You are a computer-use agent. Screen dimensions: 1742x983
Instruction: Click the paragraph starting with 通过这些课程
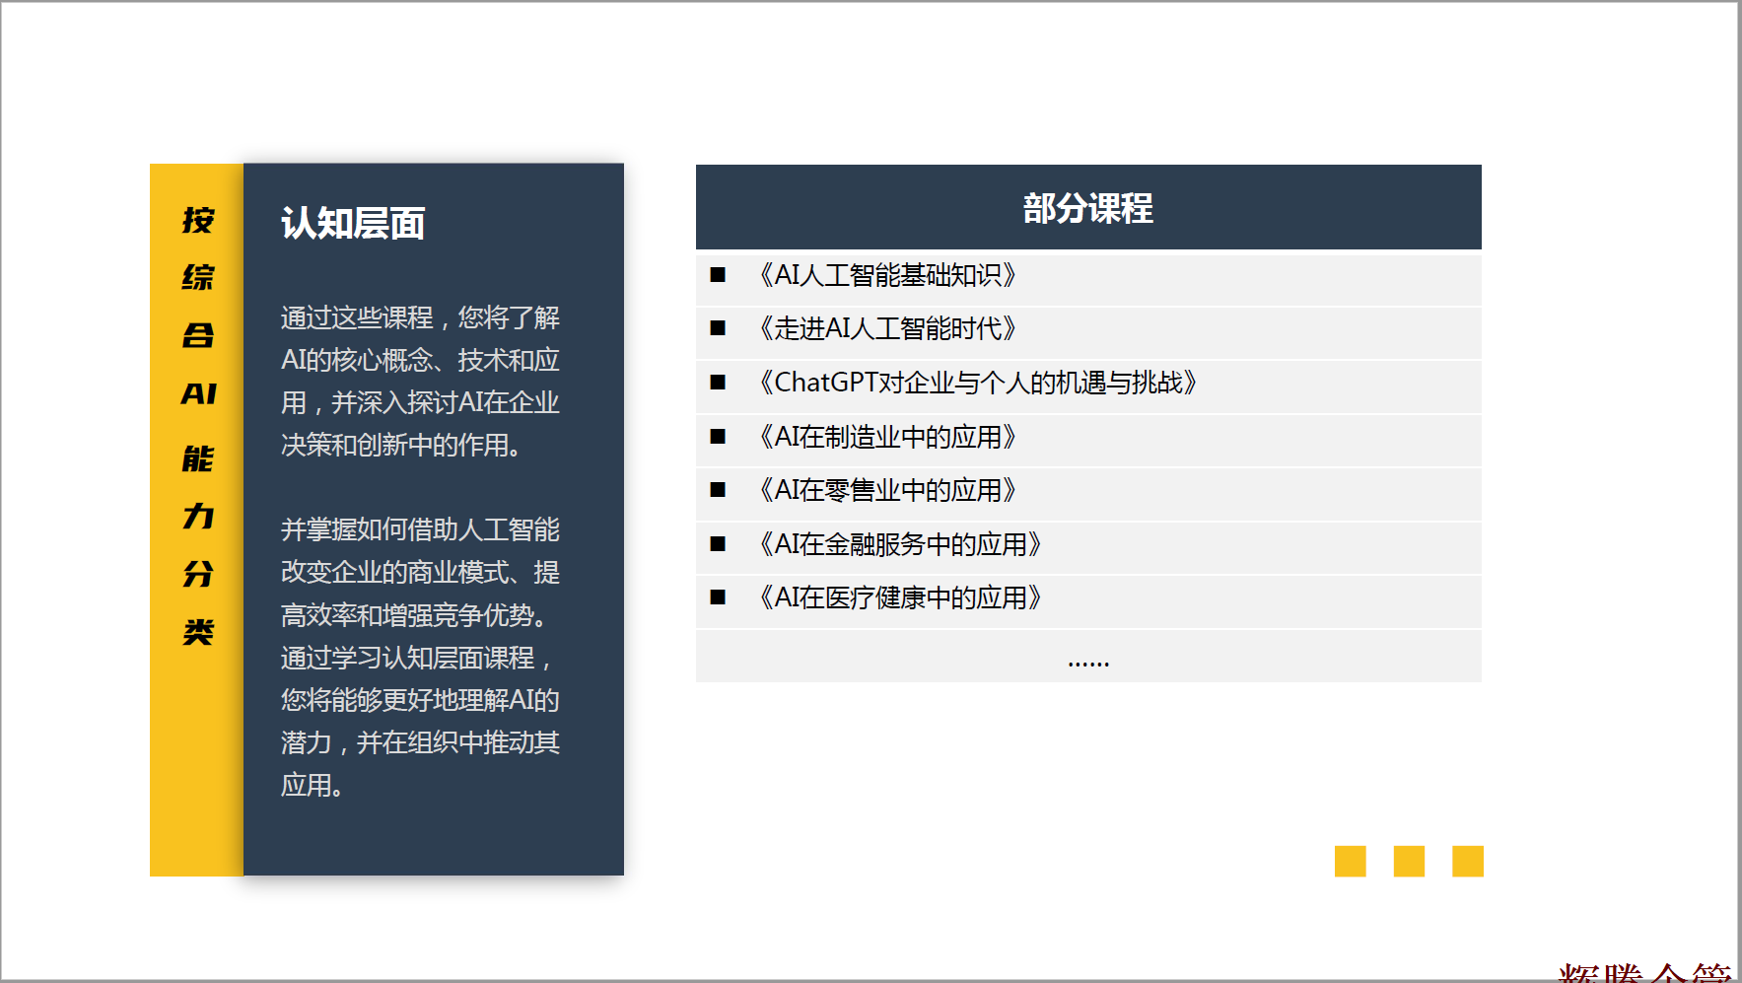coord(420,382)
